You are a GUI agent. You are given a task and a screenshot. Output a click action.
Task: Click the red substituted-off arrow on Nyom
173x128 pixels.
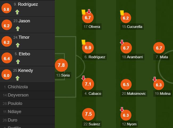click(122, 109)
